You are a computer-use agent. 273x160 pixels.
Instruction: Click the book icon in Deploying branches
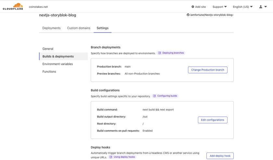(x=160, y=53)
